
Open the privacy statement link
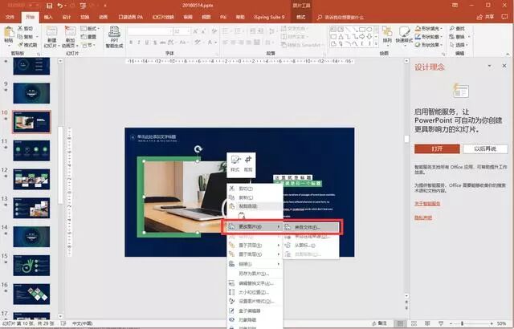[423, 217]
